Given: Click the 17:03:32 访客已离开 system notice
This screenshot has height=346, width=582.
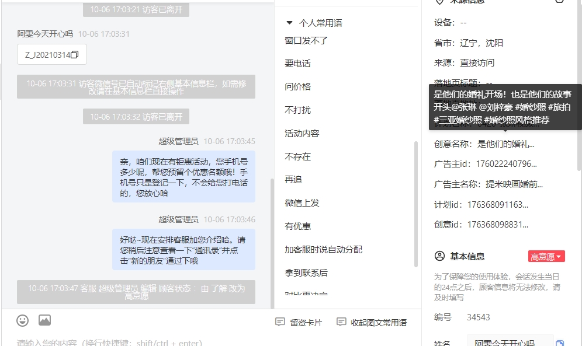Looking at the screenshot, I should 136,117.
